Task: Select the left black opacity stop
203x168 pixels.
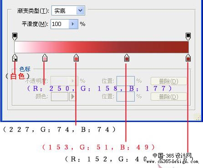Action: (x=15, y=36)
